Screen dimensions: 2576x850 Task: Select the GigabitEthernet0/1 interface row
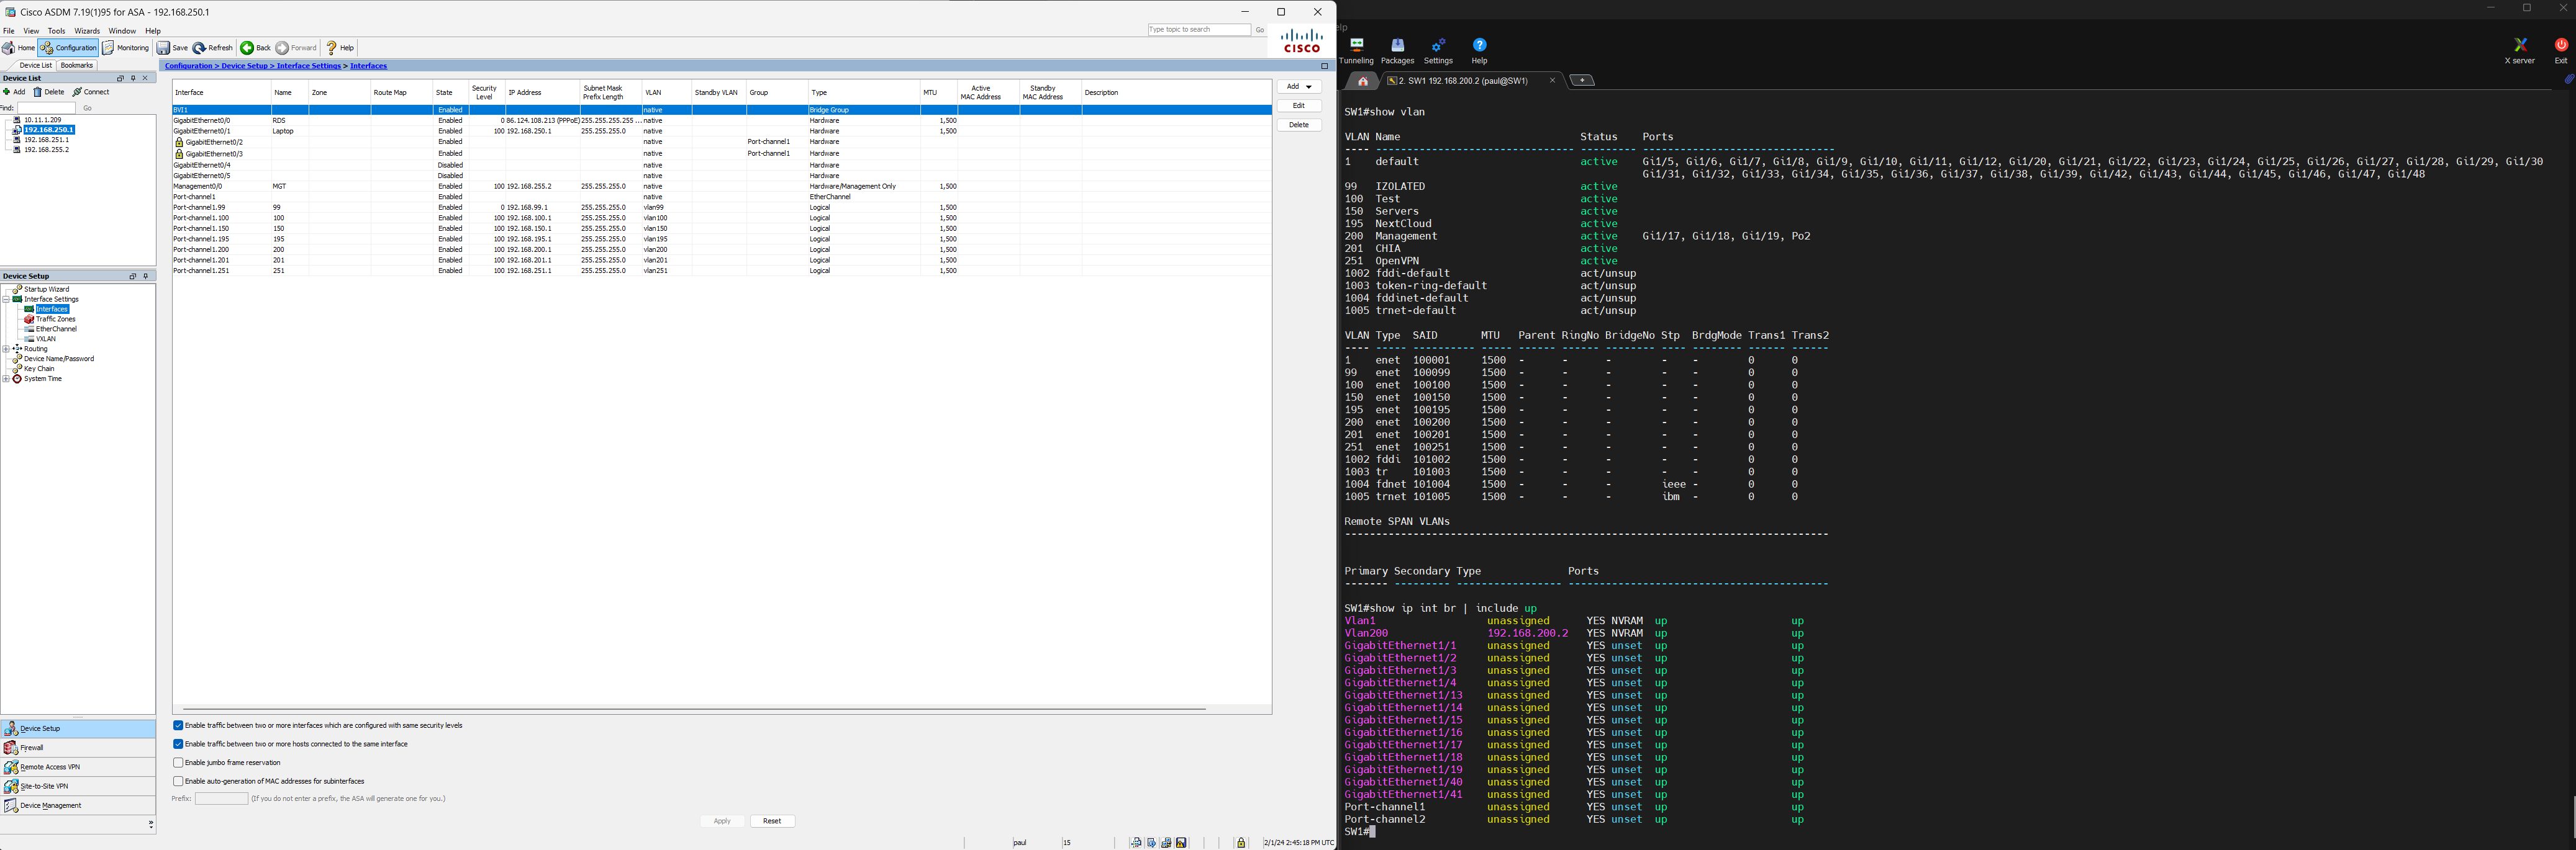(722, 131)
